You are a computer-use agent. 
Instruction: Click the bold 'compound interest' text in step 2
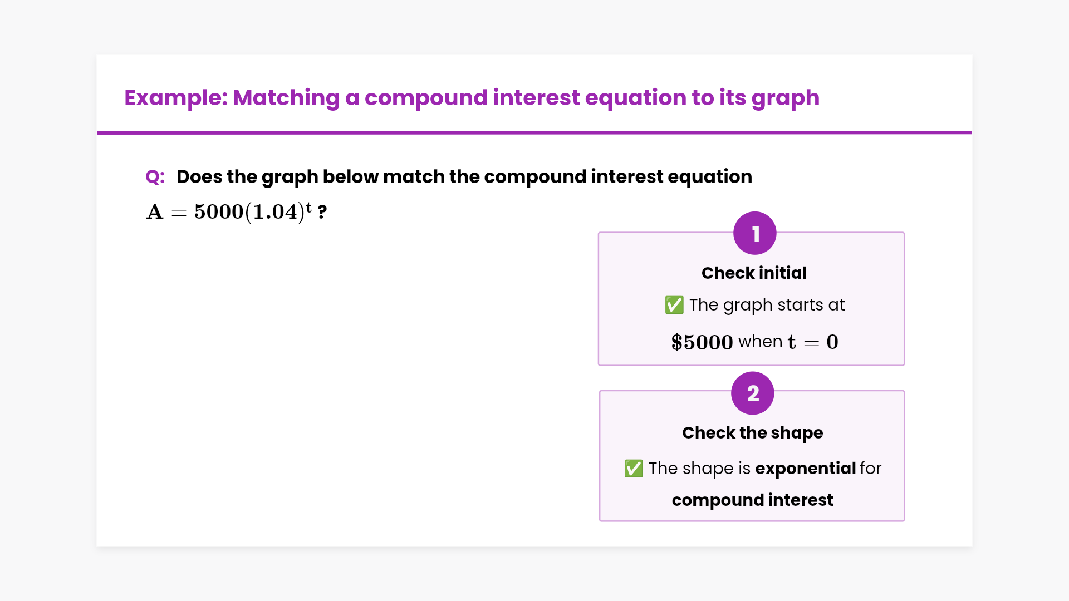[752, 500]
